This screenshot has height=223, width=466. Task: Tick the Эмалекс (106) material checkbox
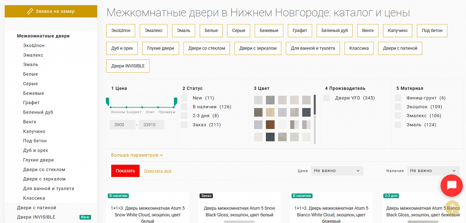pos(398,116)
